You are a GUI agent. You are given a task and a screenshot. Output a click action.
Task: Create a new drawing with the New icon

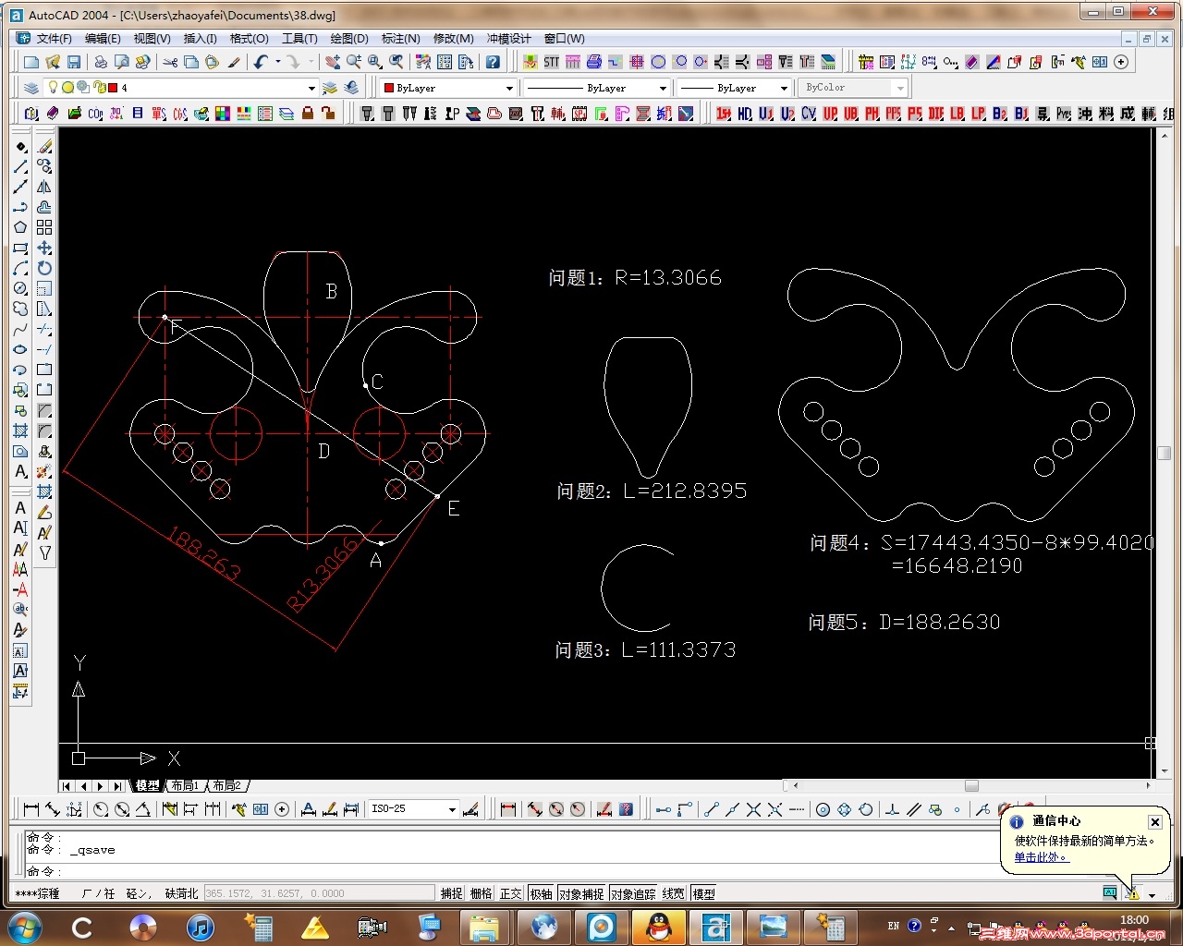pyautogui.click(x=31, y=62)
